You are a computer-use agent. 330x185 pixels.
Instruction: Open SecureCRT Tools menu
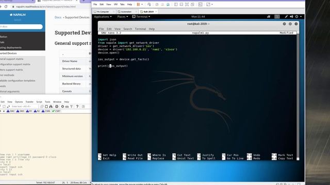(47, 102)
